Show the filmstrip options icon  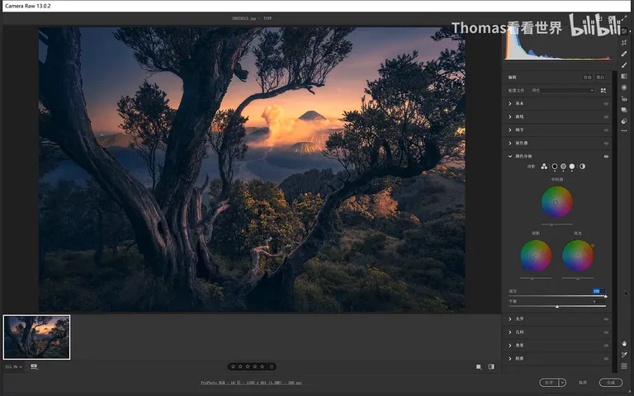[x=35, y=366]
